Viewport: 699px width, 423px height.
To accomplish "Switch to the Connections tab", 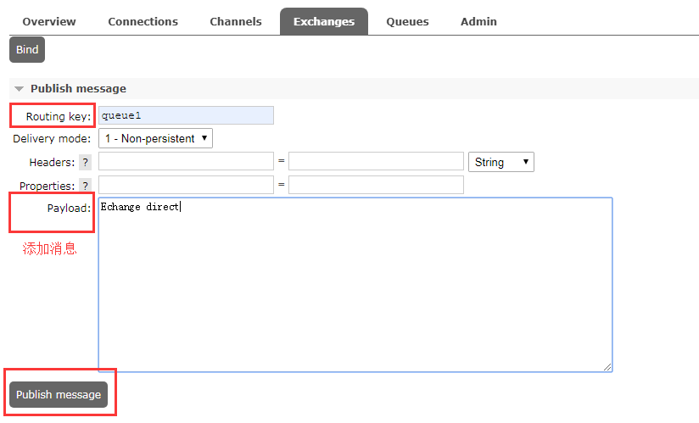I will pos(143,21).
